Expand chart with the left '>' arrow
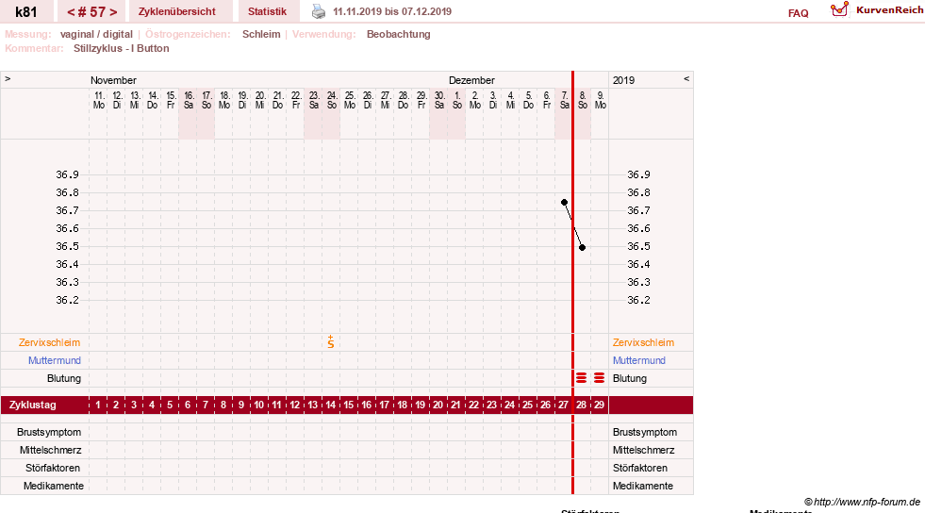This screenshot has width=925, height=513. [x=8, y=78]
